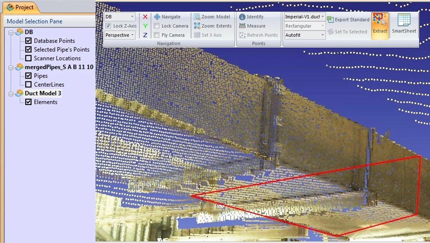This screenshot has width=430, height=243.
Task: Select the red X axis icon
Action: point(145,17)
